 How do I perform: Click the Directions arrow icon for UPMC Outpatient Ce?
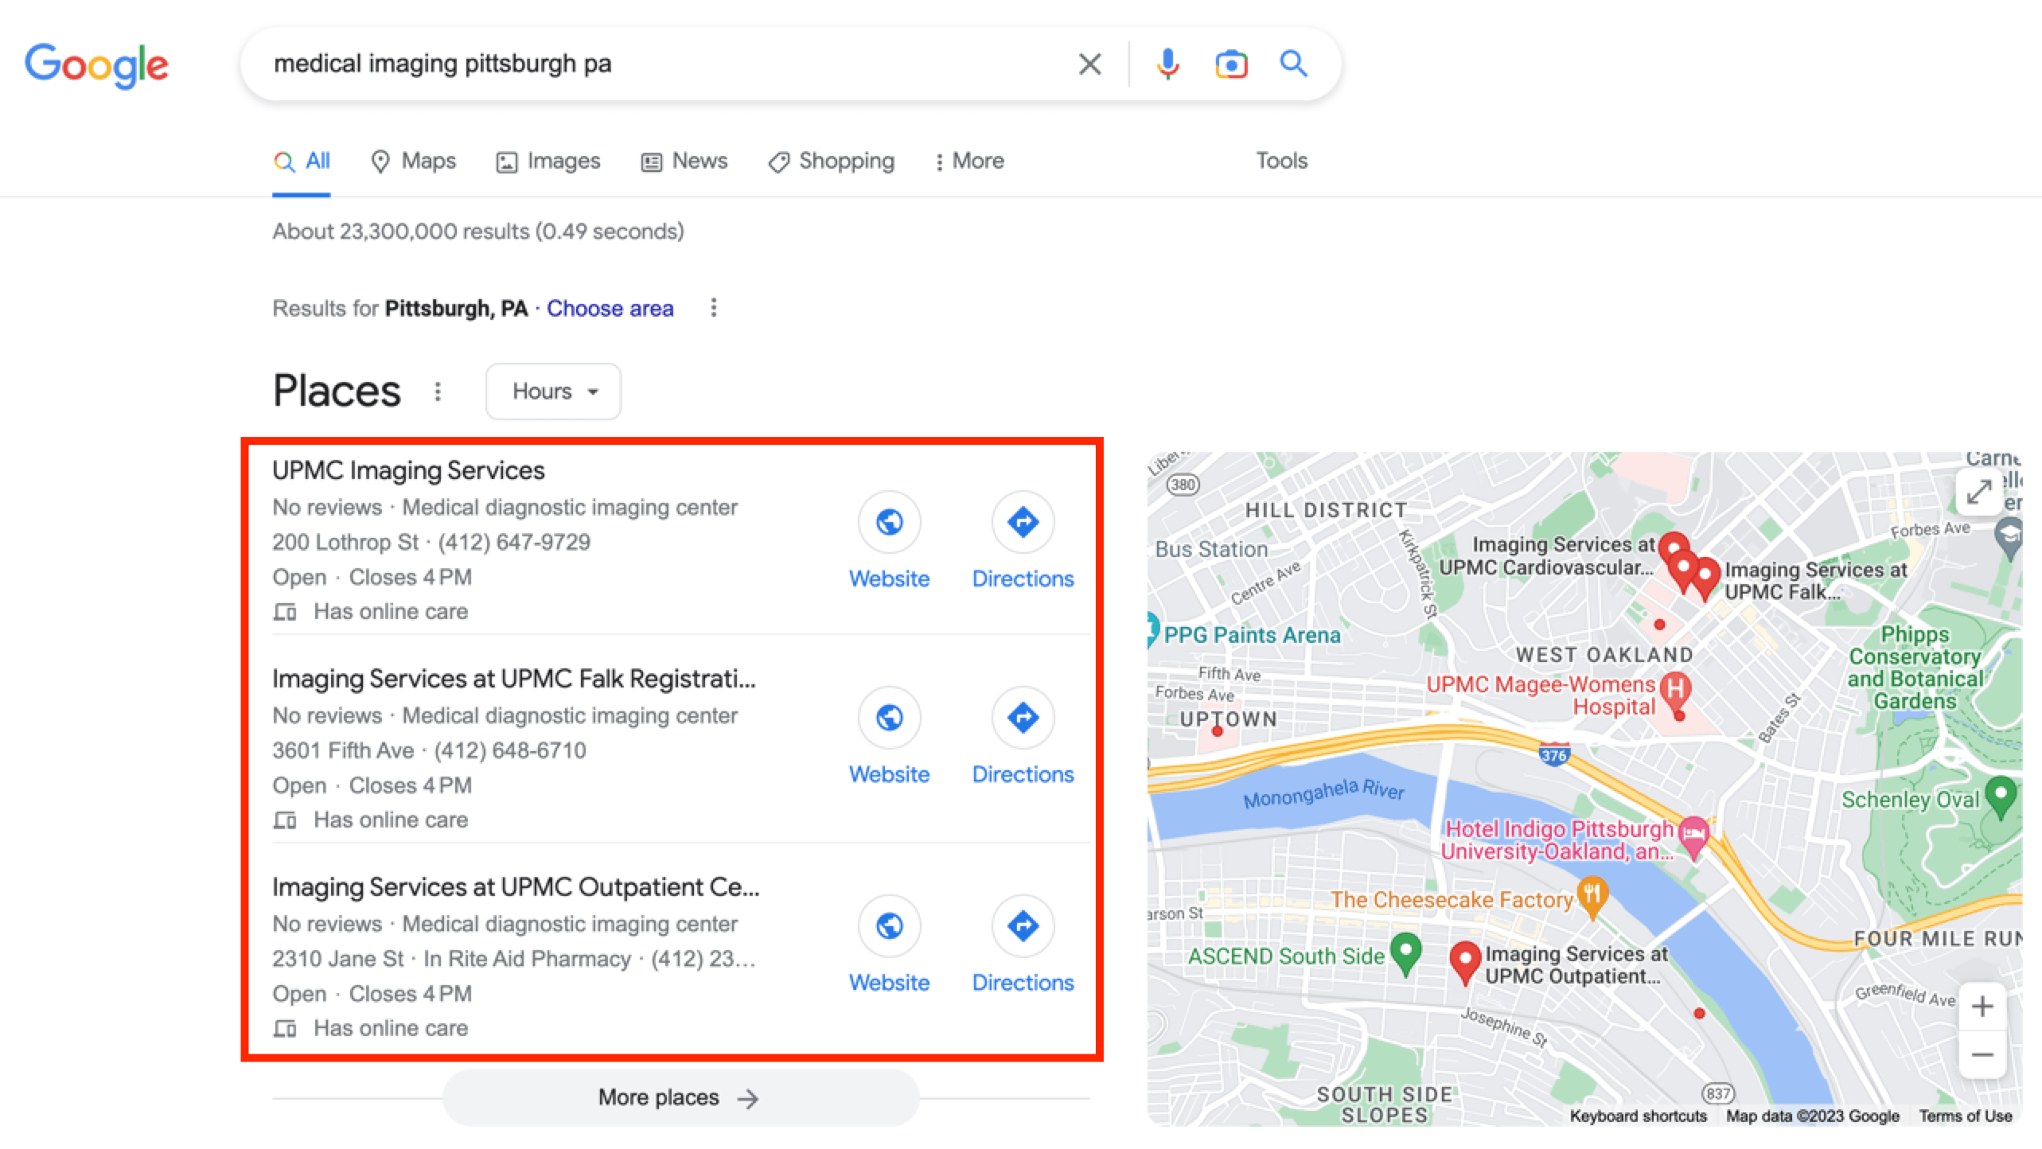[1024, 926]
